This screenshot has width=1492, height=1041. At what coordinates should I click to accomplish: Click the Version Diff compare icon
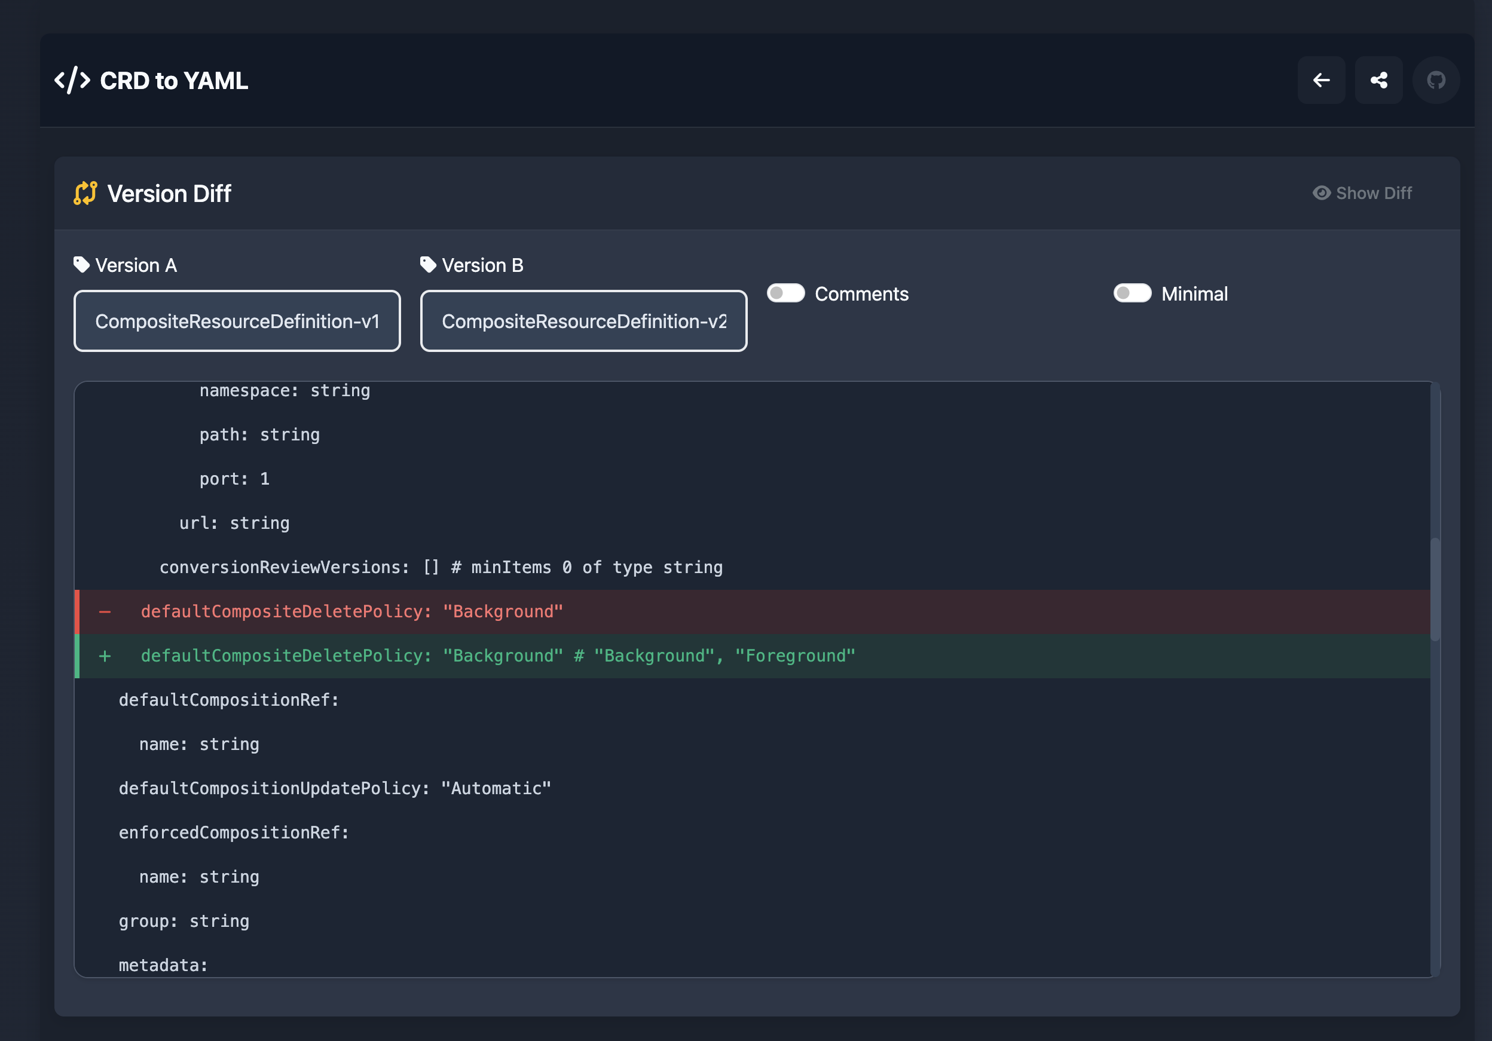85,193
